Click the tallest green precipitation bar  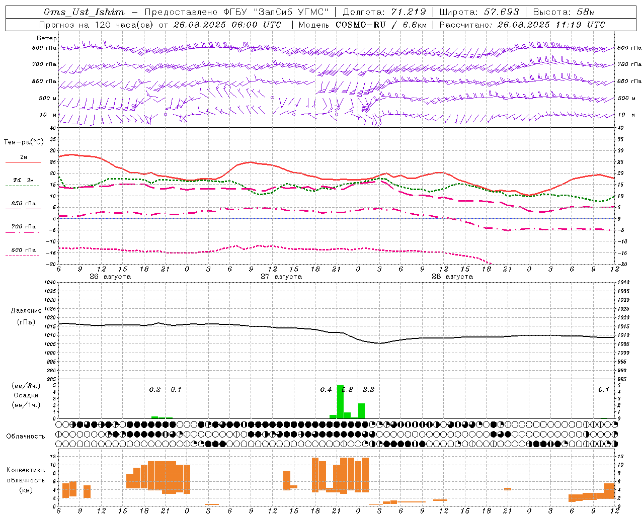[x=340, y=401]
